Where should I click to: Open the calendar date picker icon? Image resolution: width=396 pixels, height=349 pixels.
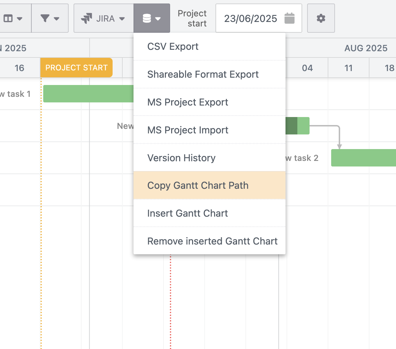(x=289, y=18)
